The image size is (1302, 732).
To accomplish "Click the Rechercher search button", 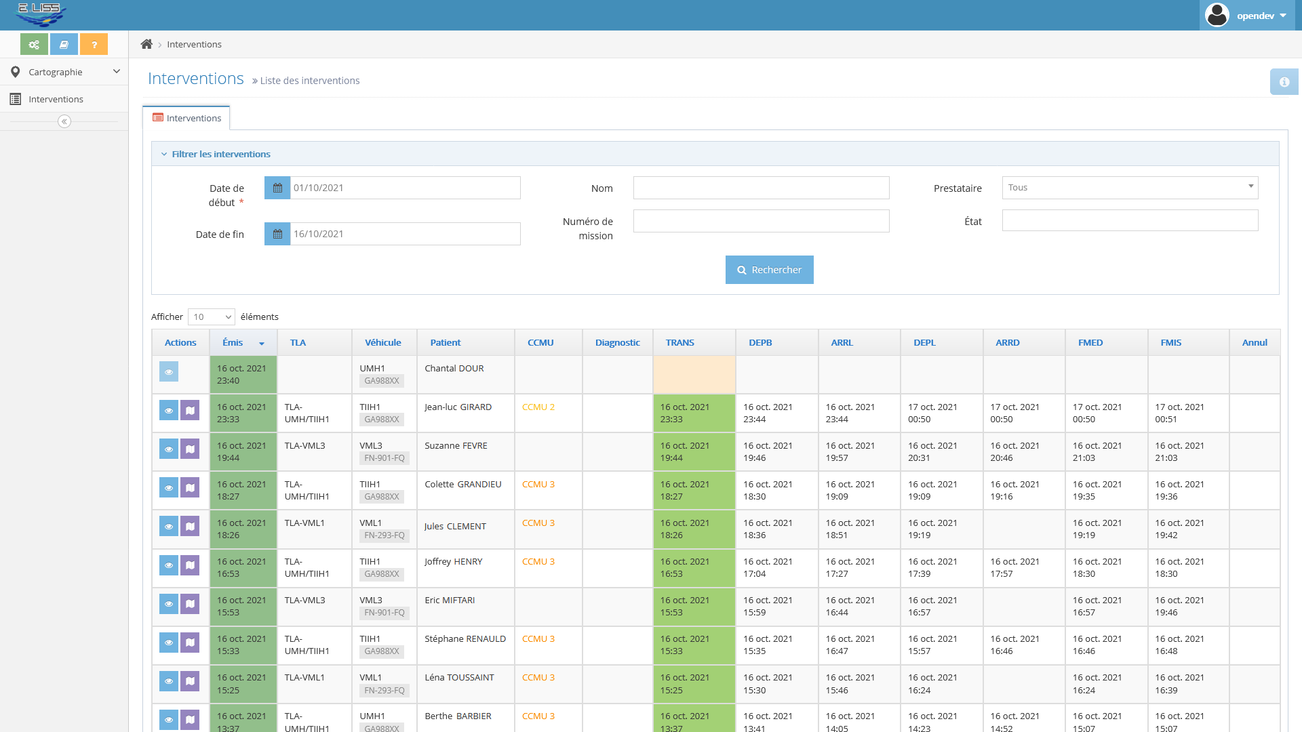I will pyautogui.click(x=769, y=270).
